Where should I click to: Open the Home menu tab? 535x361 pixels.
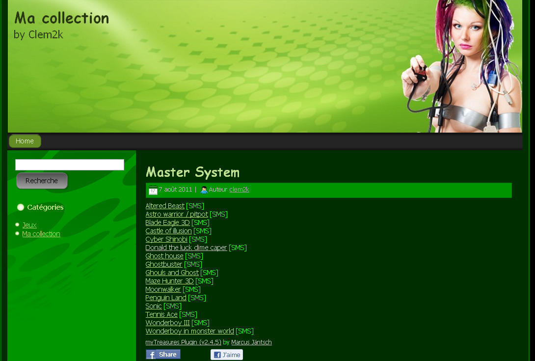(x=25, y=141)
